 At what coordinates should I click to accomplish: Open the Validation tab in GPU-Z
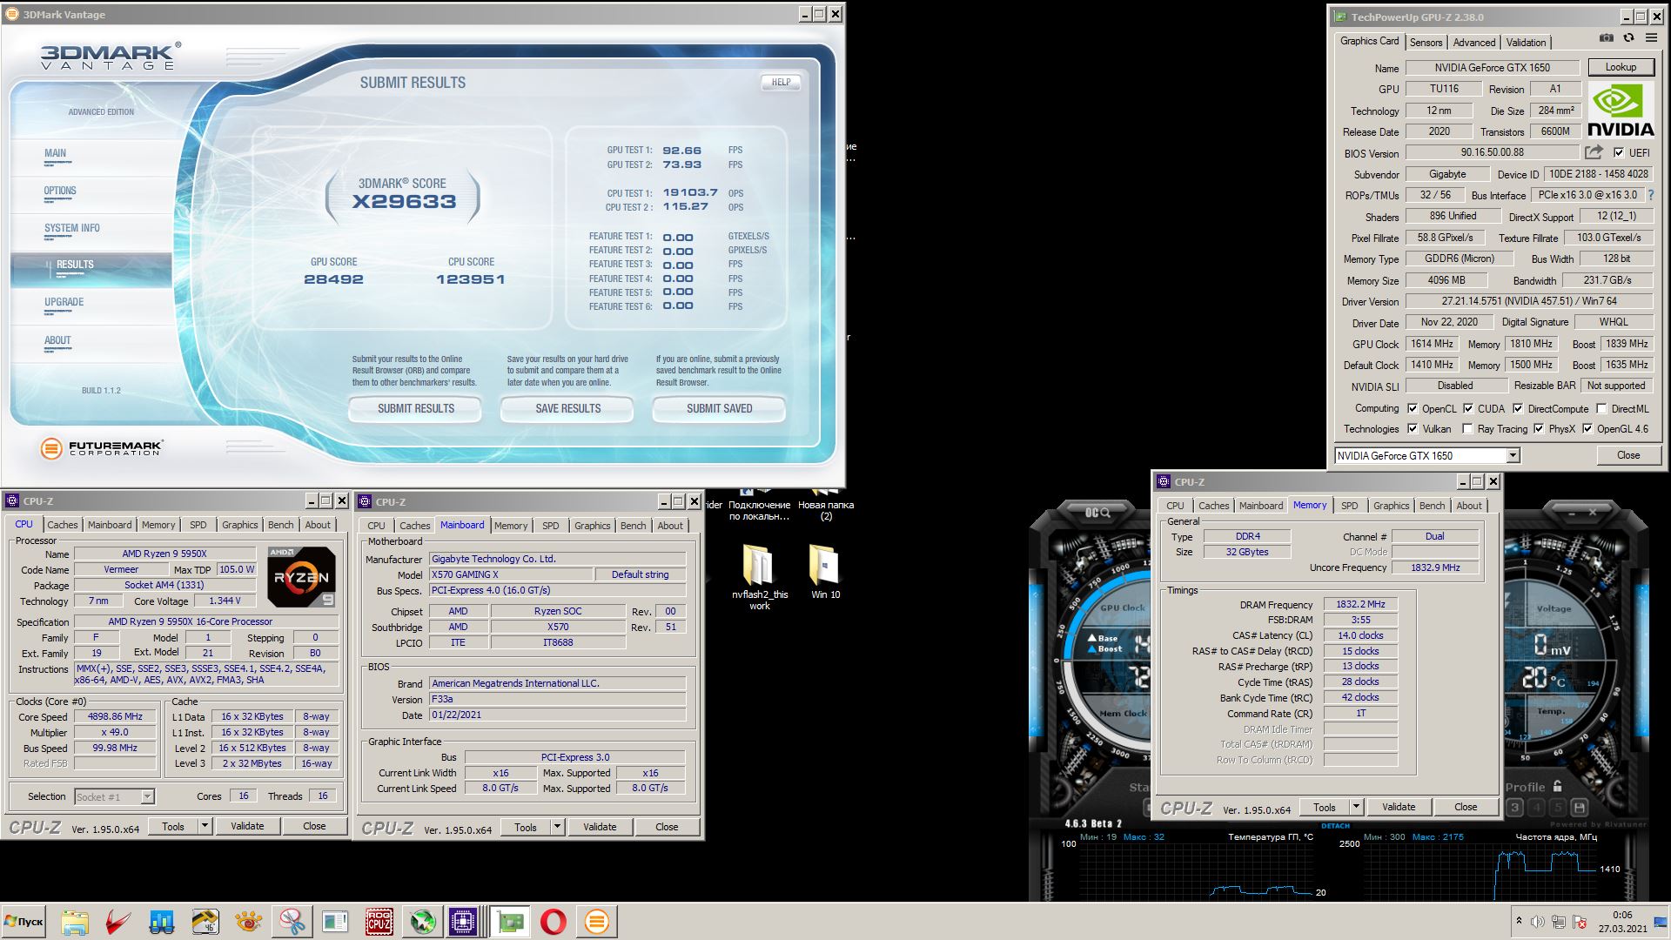point(1526,42)
